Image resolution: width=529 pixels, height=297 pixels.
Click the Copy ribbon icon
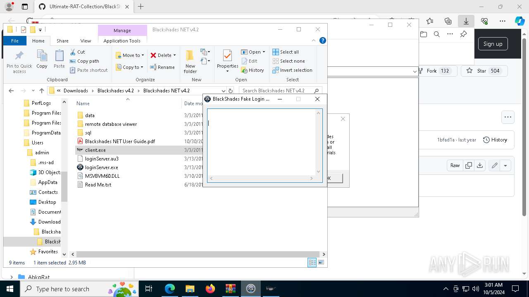tap(42, 59)
